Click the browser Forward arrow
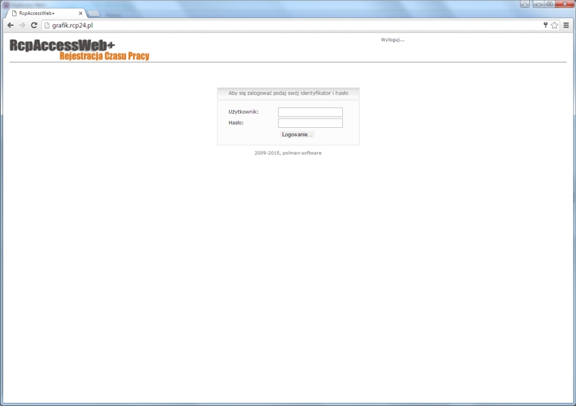576x406 pixels. coord(22,25)
